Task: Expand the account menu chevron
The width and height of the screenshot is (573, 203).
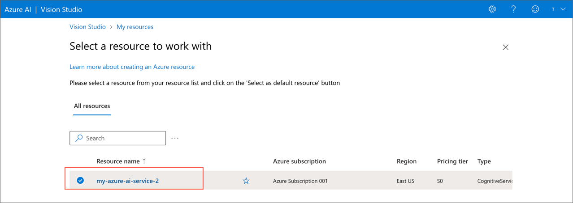Action: pos(563,9)
